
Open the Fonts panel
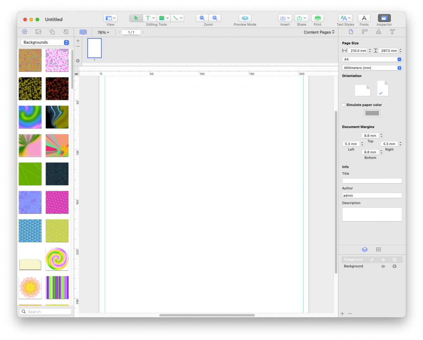(364, 18)
